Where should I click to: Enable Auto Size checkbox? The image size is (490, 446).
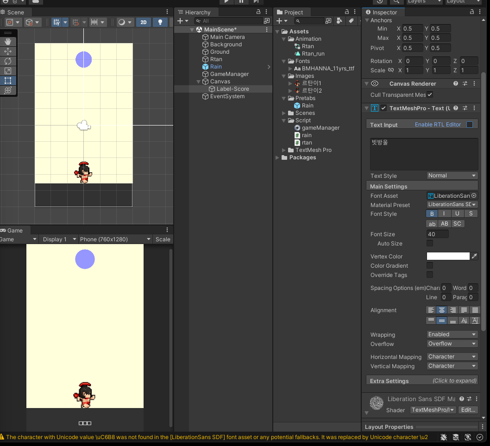click(x=430, y=243)
